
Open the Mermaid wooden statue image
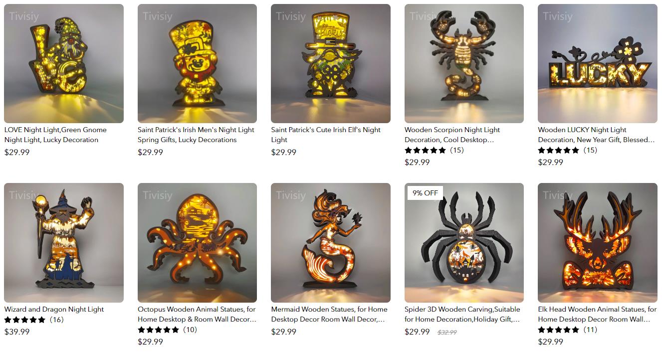(x=331, y=243)
